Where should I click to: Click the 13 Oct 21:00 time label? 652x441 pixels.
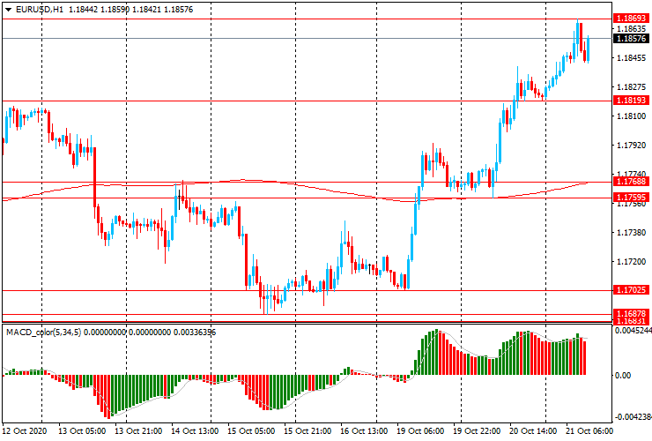click(138, 431)
